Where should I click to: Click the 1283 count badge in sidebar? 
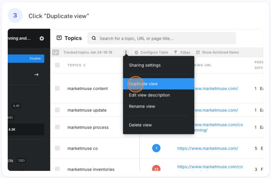(x=21, y=161)
